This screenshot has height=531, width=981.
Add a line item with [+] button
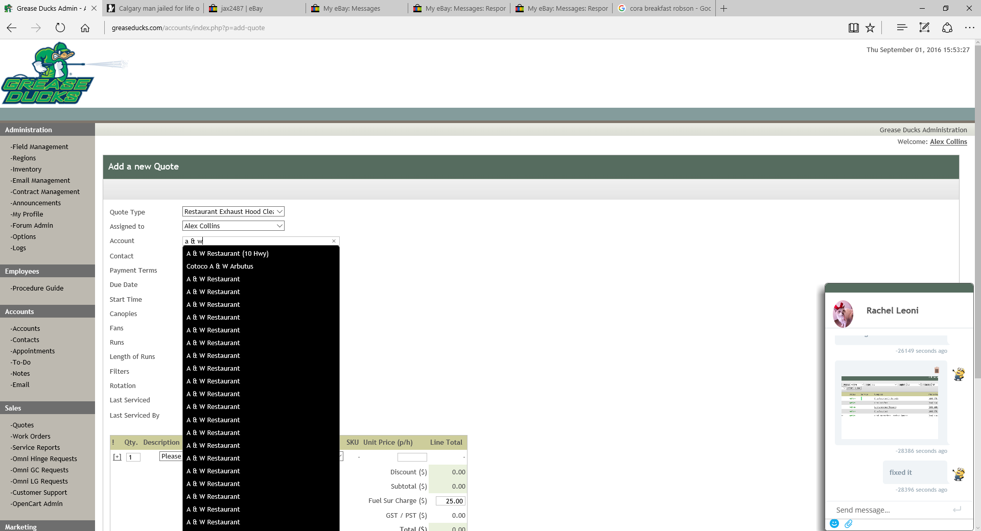tap(117, 457)
